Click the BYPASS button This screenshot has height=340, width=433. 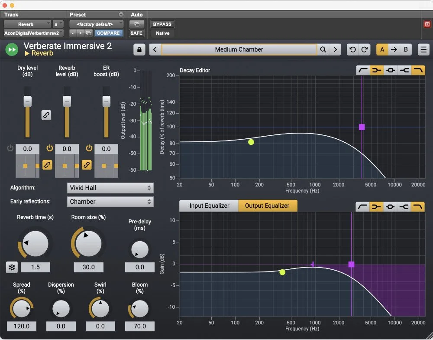pyautogui.click(x=162, y=24)
